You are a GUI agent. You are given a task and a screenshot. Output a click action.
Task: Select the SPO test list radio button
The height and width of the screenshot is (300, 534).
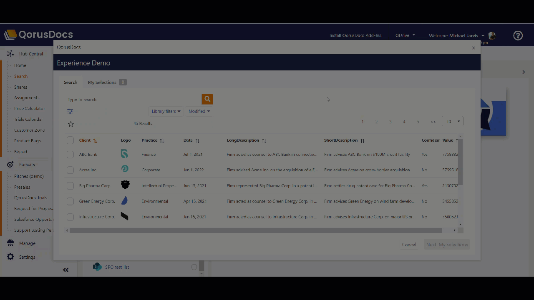194,267
